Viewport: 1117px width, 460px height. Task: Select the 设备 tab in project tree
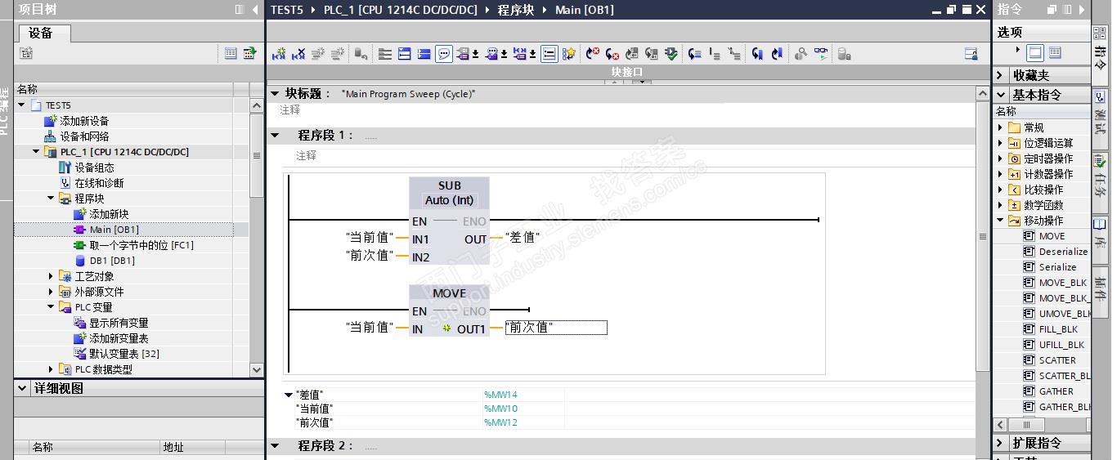(41, 33)
